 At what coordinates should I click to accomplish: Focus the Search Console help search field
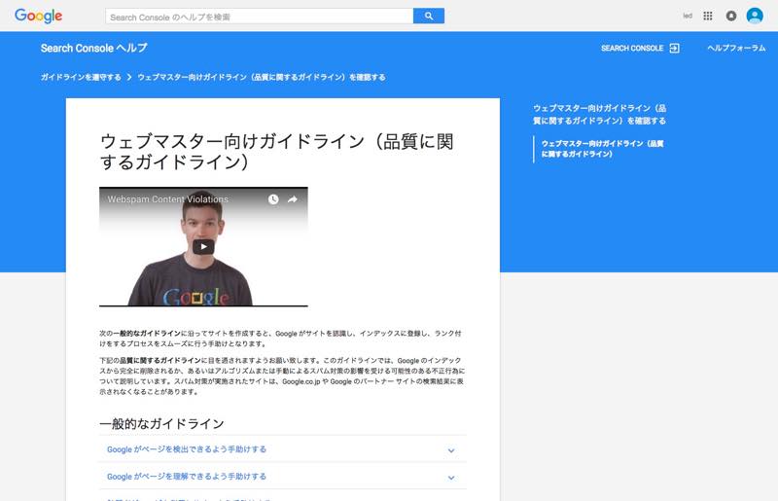[x=259, y=16]
